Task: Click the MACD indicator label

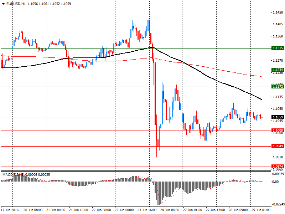Action: pyautogui.click(x=26, y=175)
